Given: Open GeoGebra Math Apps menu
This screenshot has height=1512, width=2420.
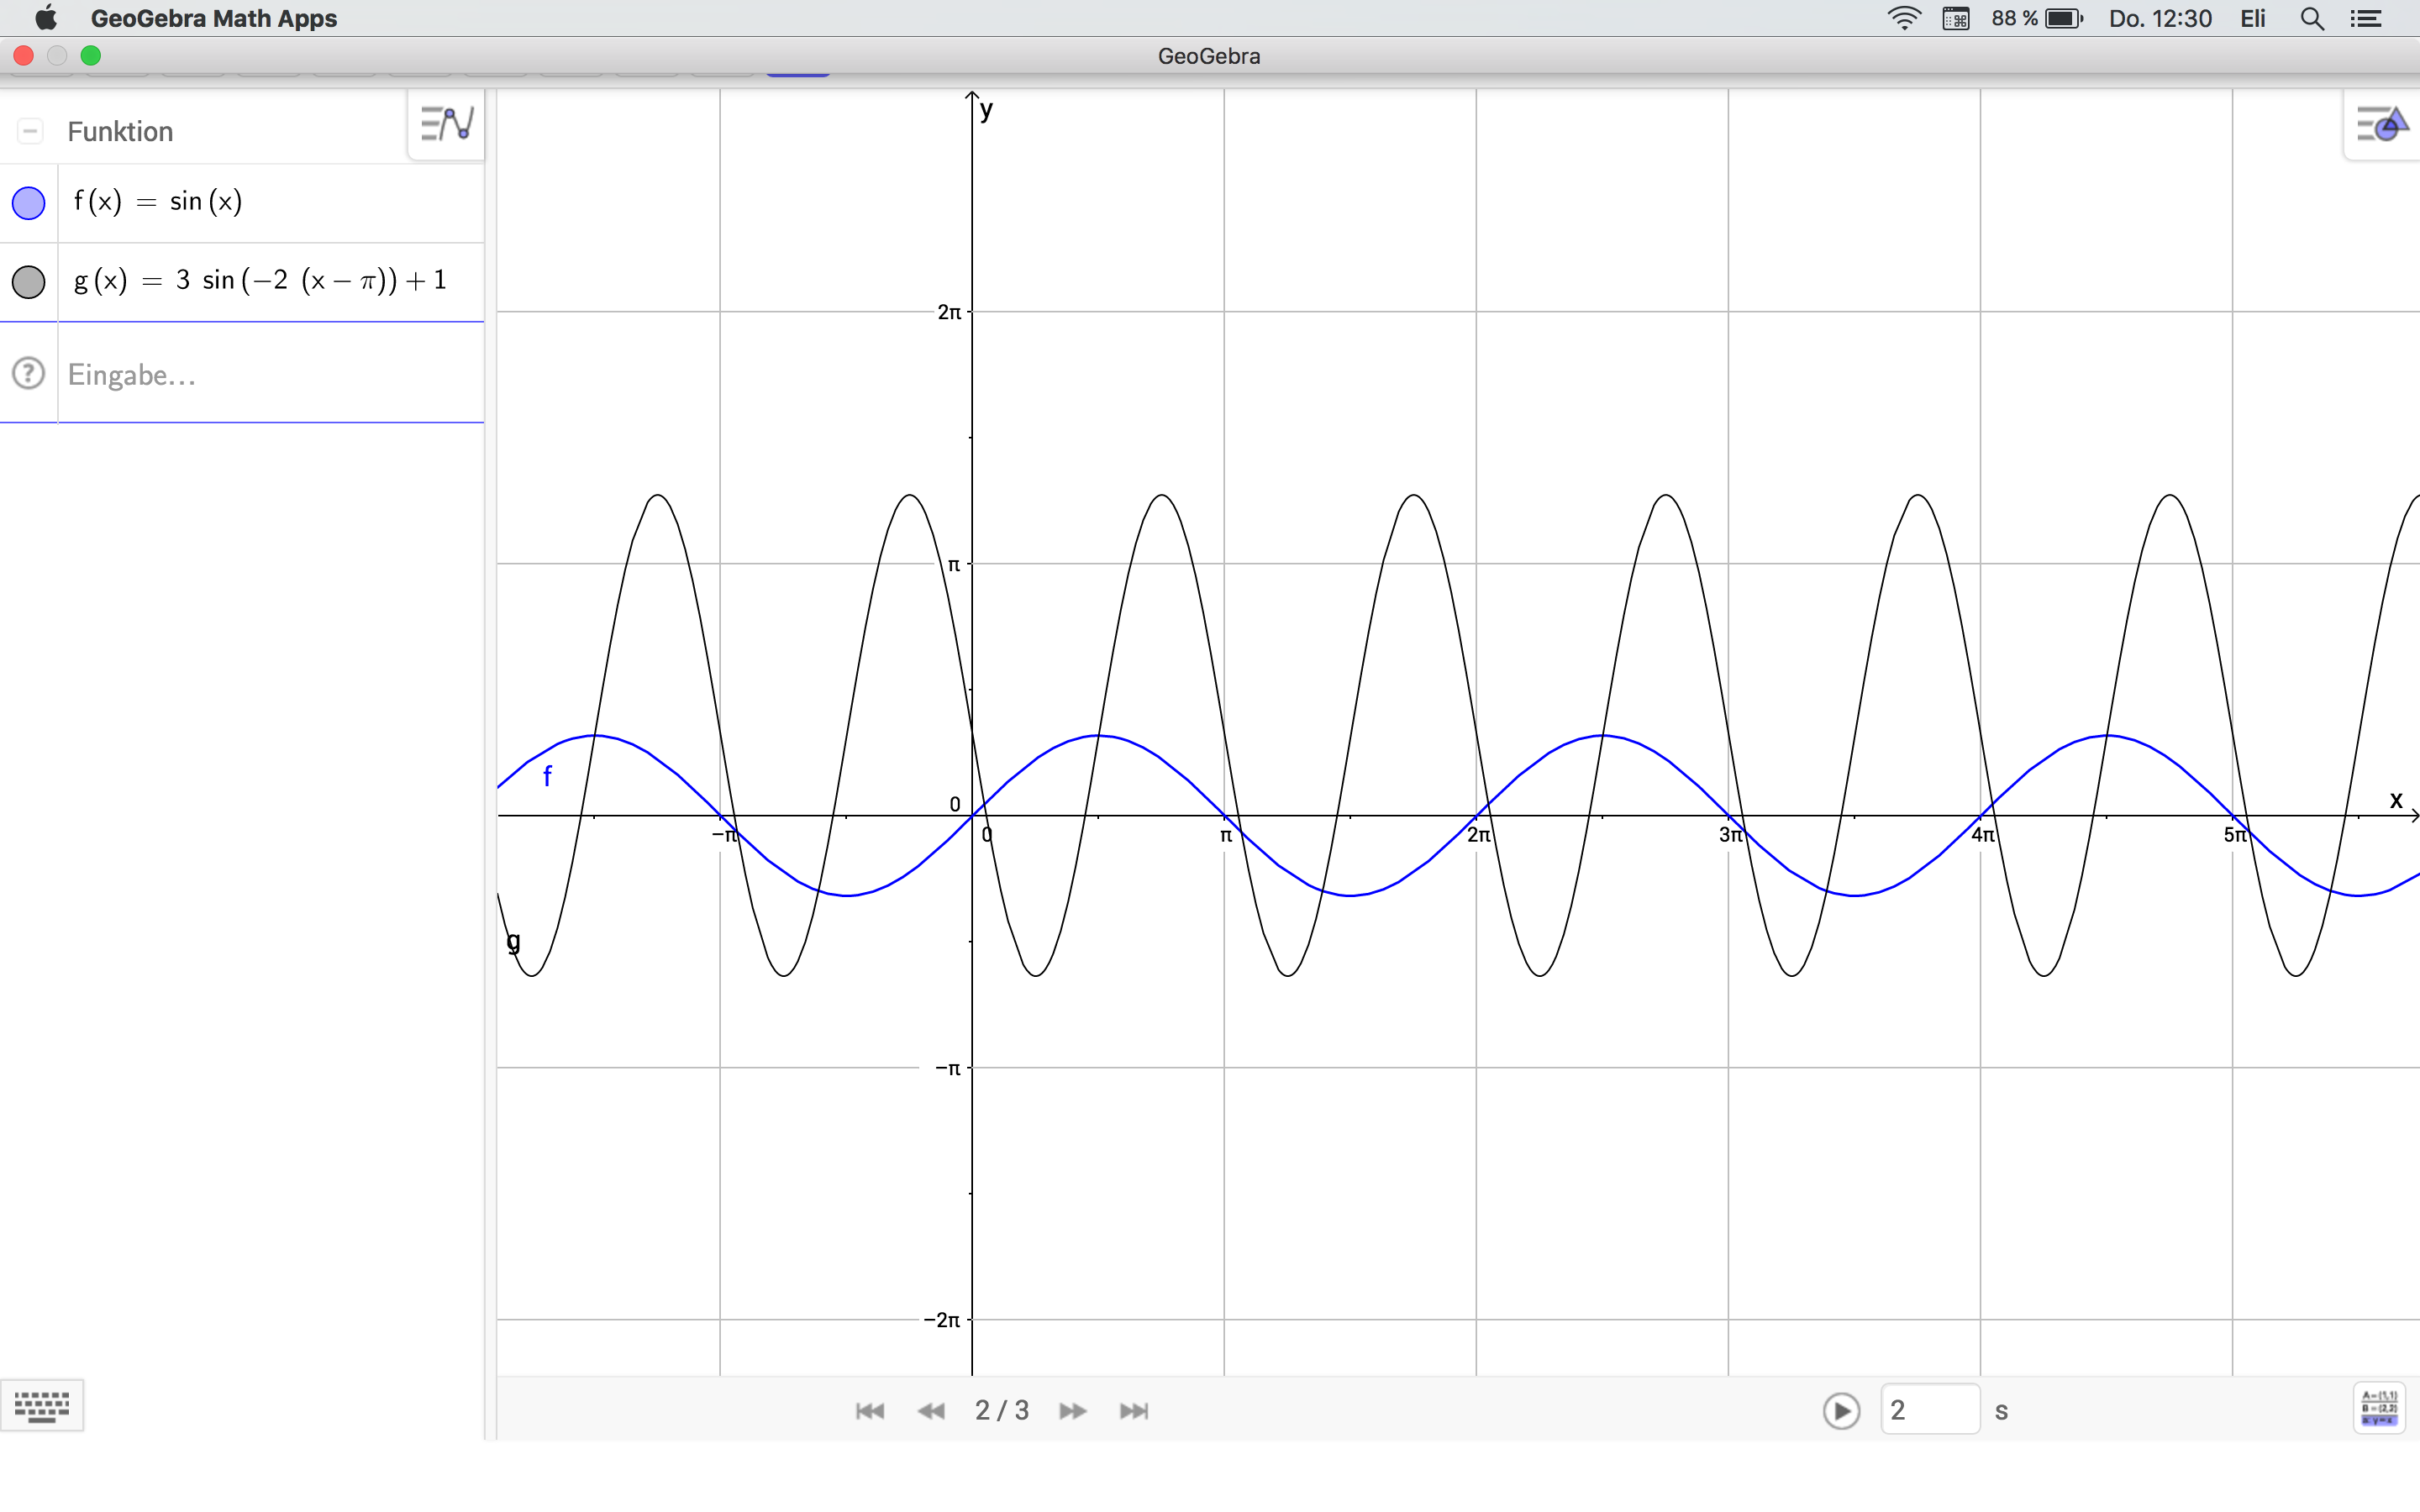Looking at the screenshot, I should click(213, 18).
